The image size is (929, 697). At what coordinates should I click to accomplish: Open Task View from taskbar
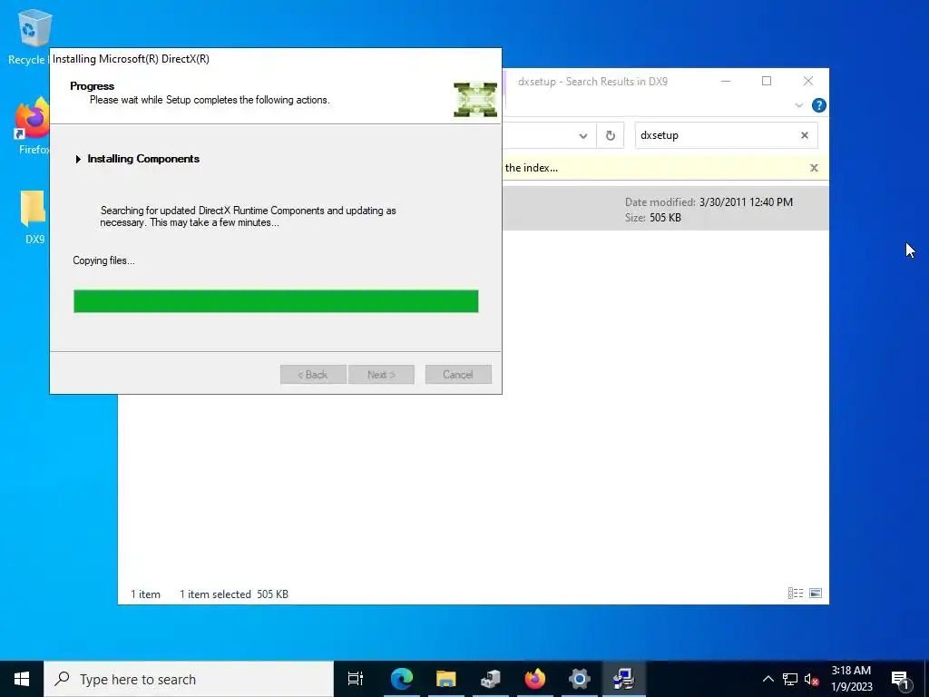point(356,679)
